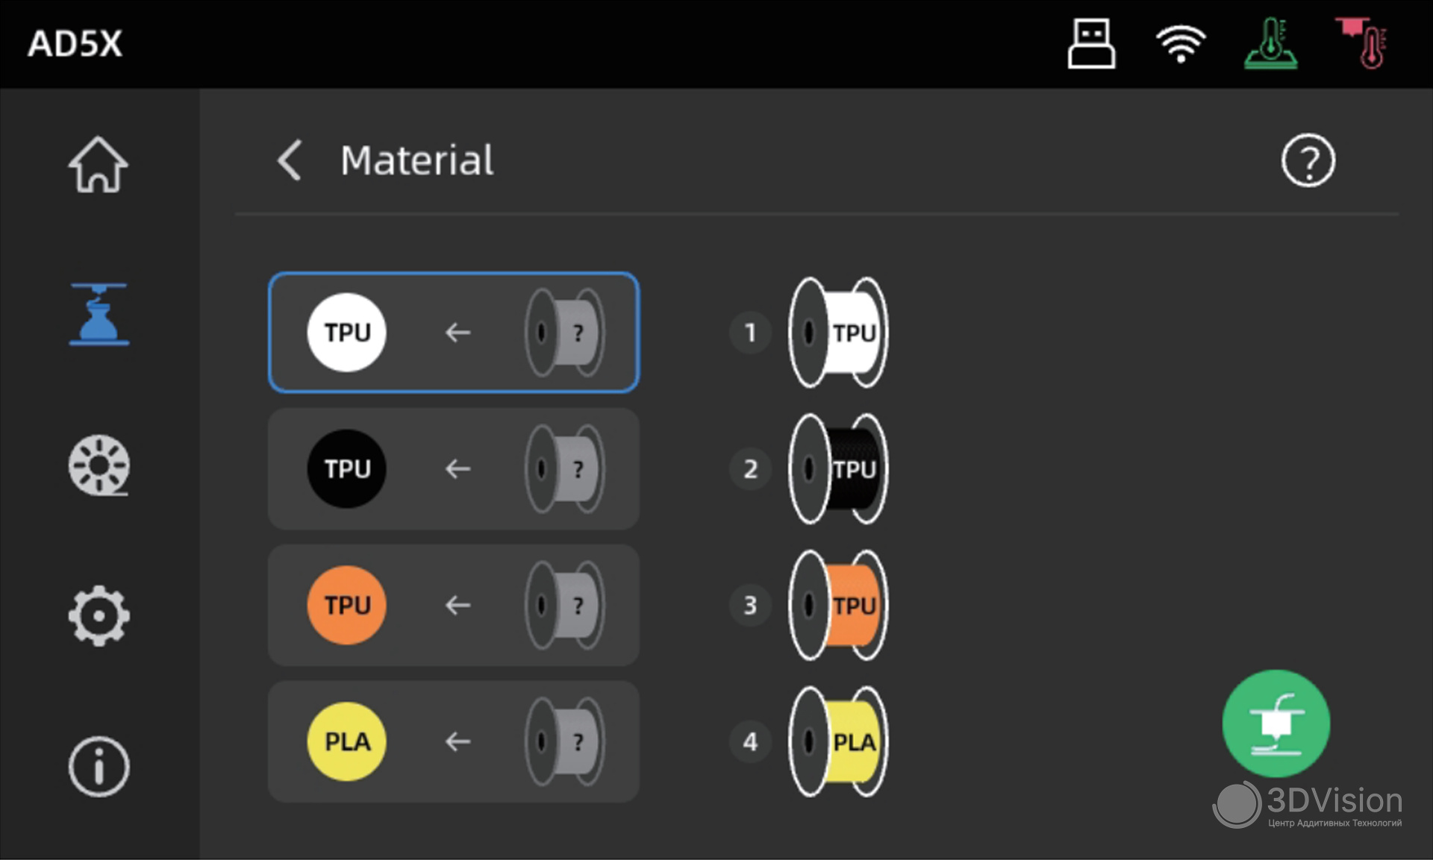Choose slot 3 orange TPU spool

point(838,605)
